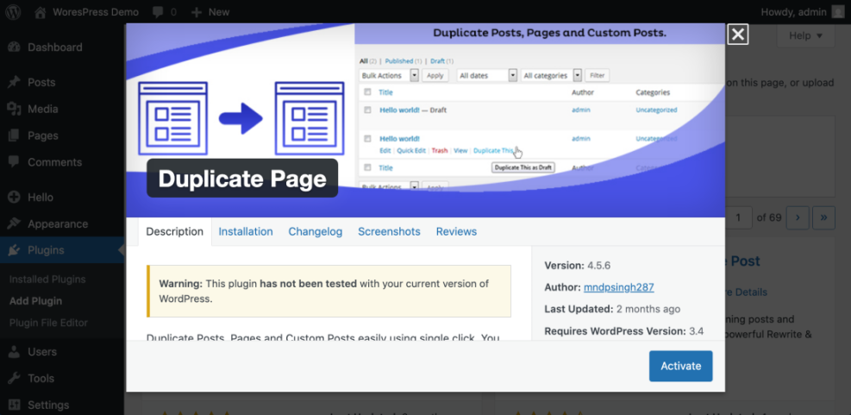Click the plus icon next to New
Image resolution: width=851 pixels, height=415 pixels.
coord(197,12)
